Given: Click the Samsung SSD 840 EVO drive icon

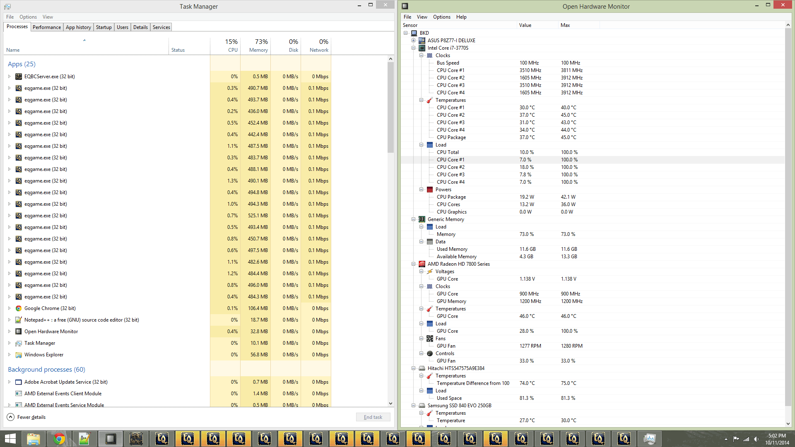Looking at the screenshot, I should (422, 406).
